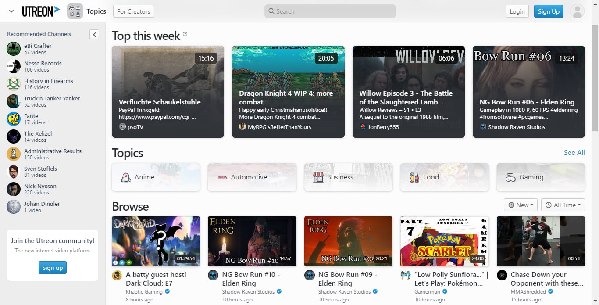Open eBi Crafter channel avatar
This screenshot has height=305, width=599.
pyautogui.click(x=14, y=49)
